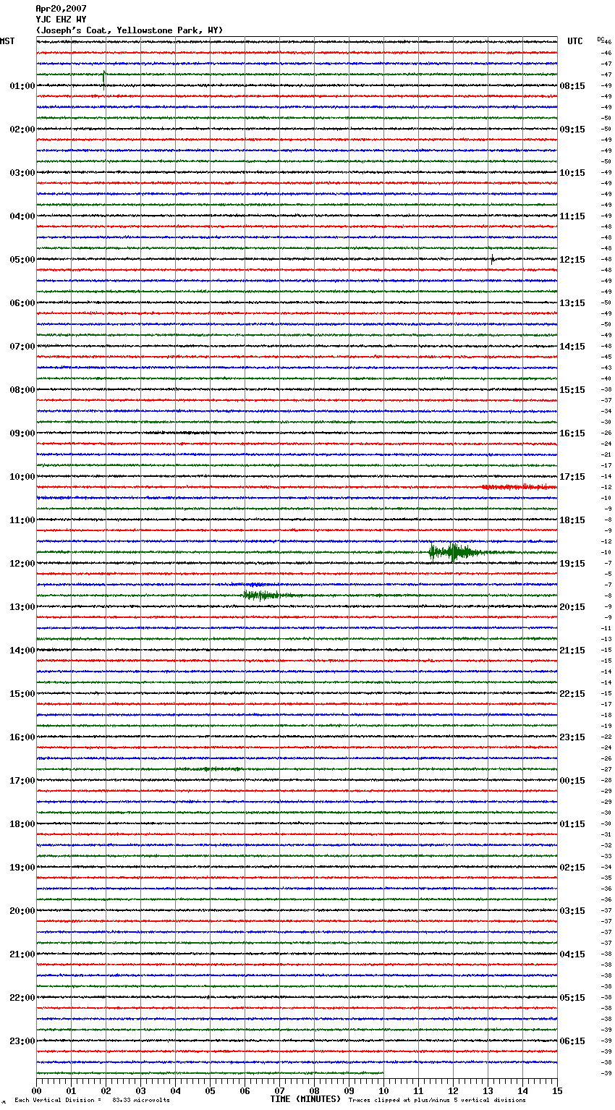Click the '04:15' UTC time label
The height and width of the screenshot is (1110, 615).
[x=572, y=954]
